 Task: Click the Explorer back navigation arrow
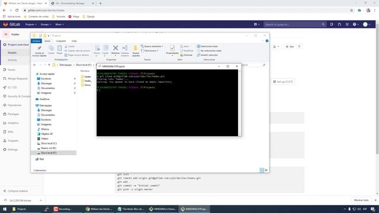[x=34, y=65]
